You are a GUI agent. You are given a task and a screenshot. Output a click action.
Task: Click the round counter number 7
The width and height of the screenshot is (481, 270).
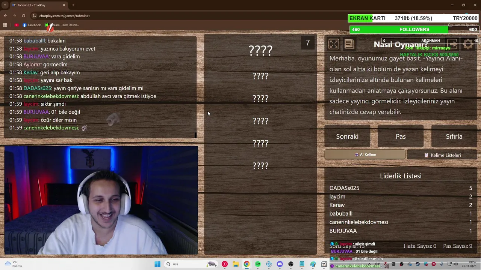tap(308, 43)
